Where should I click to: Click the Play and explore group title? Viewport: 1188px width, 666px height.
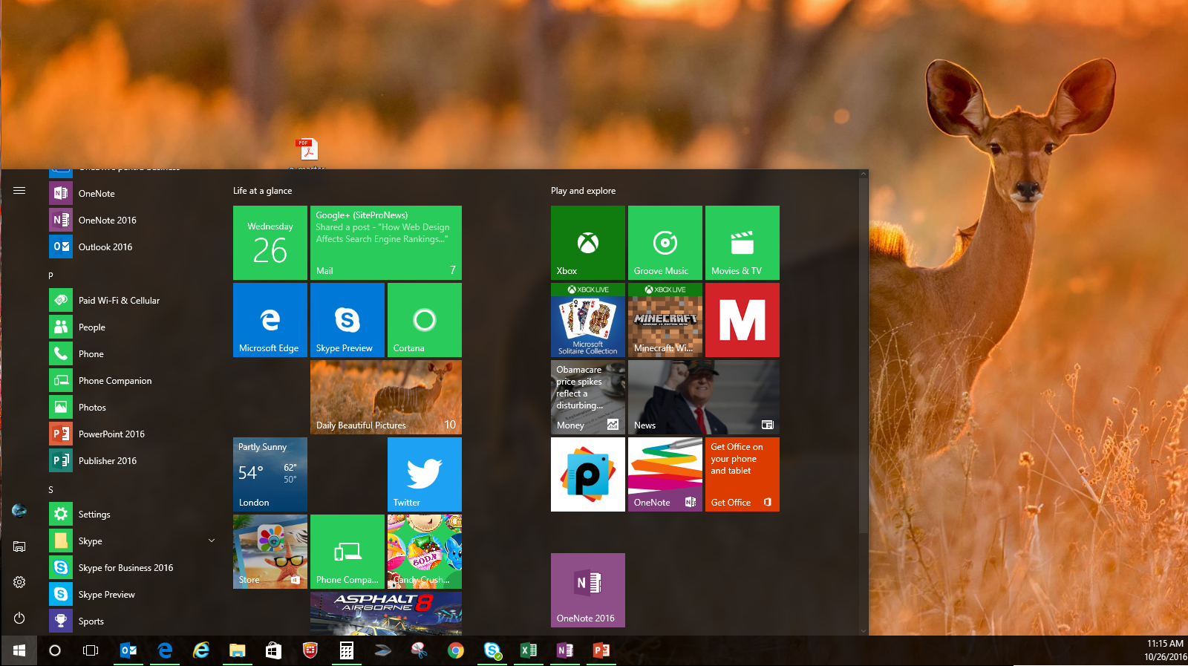[583, 191]
